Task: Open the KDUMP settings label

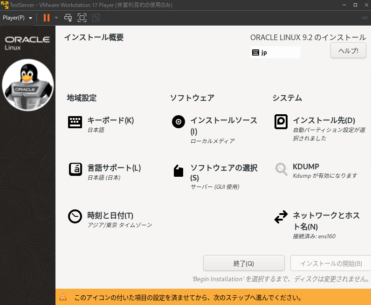Action: coord(306,166)
